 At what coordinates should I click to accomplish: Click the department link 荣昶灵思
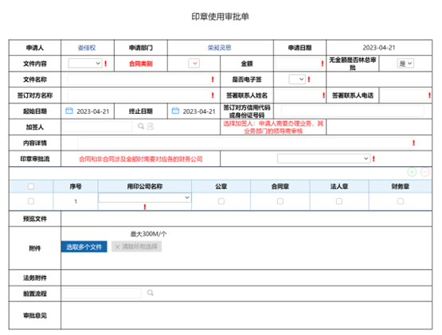click(220, 48)
